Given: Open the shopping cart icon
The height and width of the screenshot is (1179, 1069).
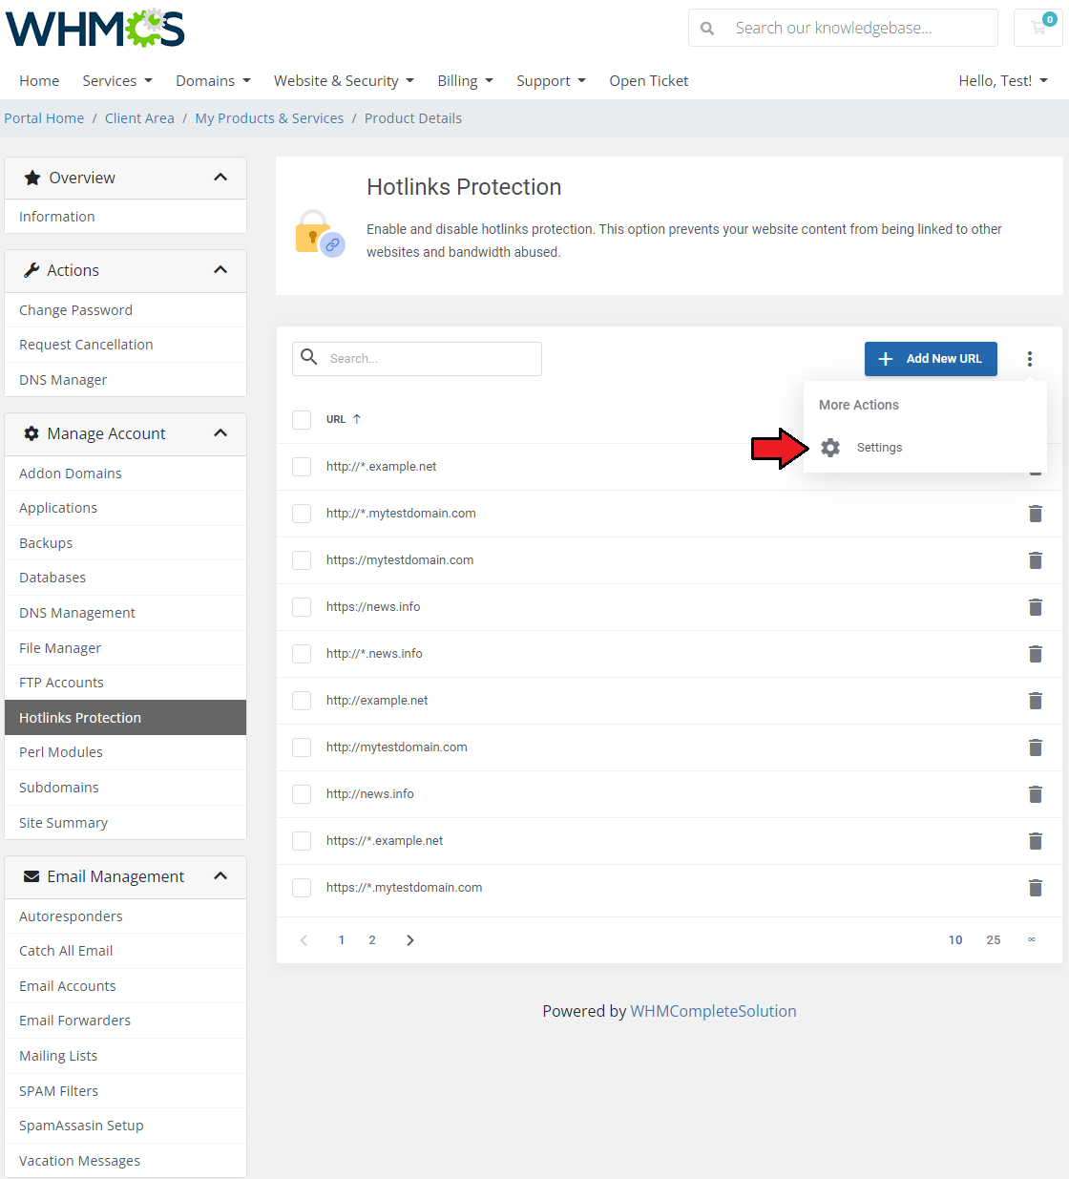Looking at the screenshot, I should coord(1038,28).
